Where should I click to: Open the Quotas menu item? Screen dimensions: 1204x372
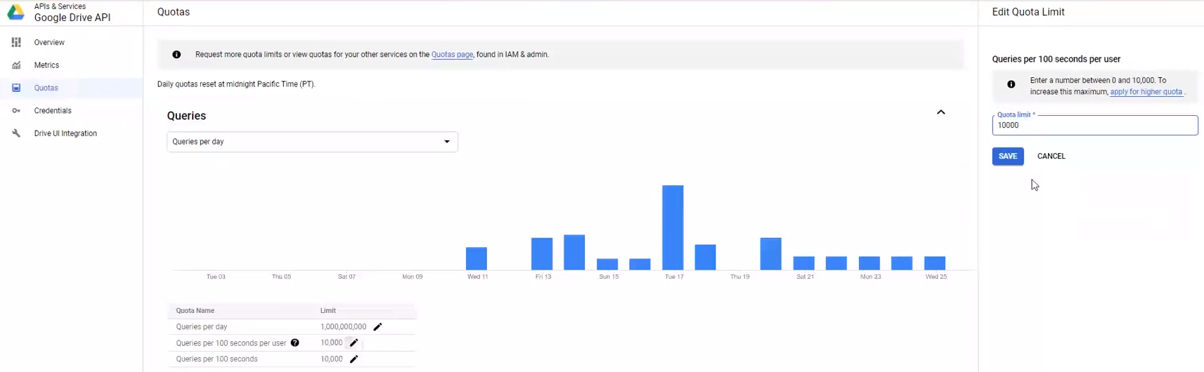coord(46,88)
